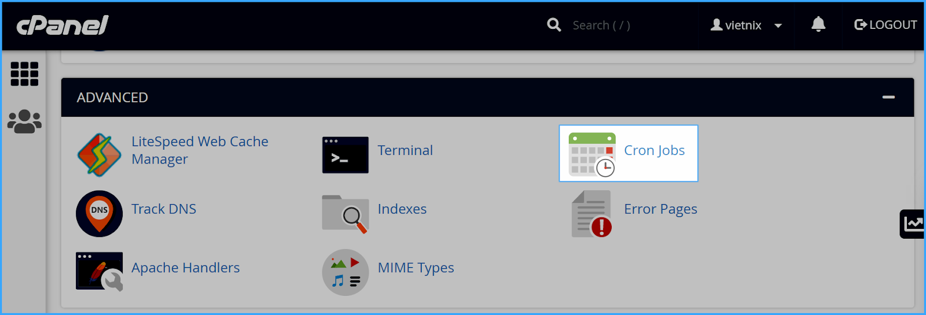Open the LiteSpeed Web Cache Manager icon
The height and width of the screenshot is (315, 926).
[100, 155]
